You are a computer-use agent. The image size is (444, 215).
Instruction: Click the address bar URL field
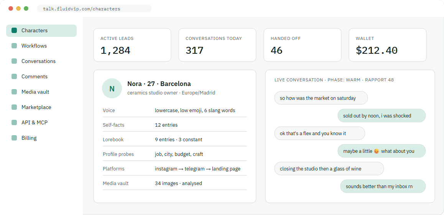[x=94, y=8]
